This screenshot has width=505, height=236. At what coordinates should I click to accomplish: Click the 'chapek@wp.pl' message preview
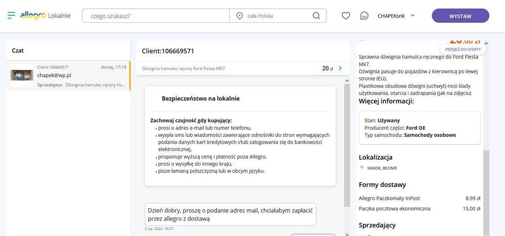tap(54, 75)
